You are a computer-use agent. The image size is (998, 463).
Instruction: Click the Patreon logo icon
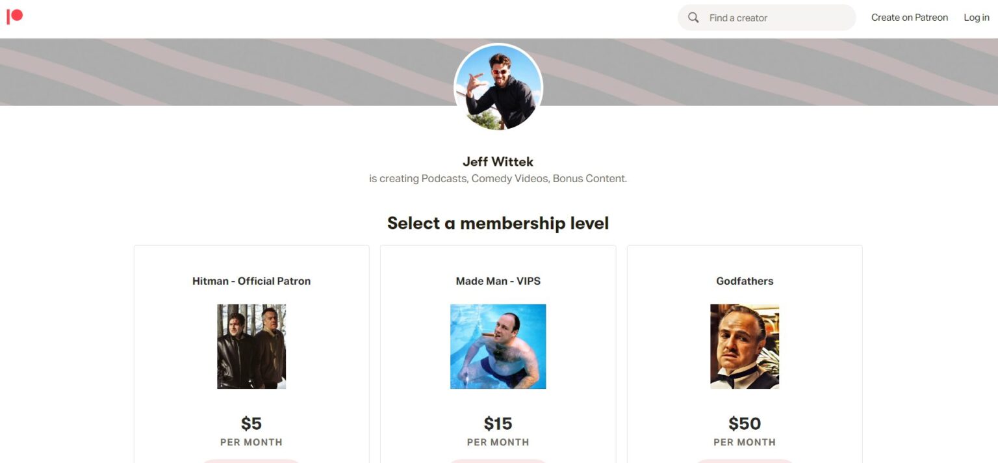pyautogui.click(x=16, y=16)
